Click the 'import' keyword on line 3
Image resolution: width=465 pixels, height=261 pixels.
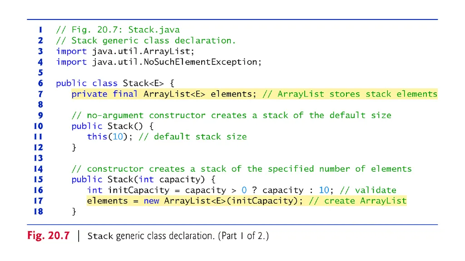[71, 51]
